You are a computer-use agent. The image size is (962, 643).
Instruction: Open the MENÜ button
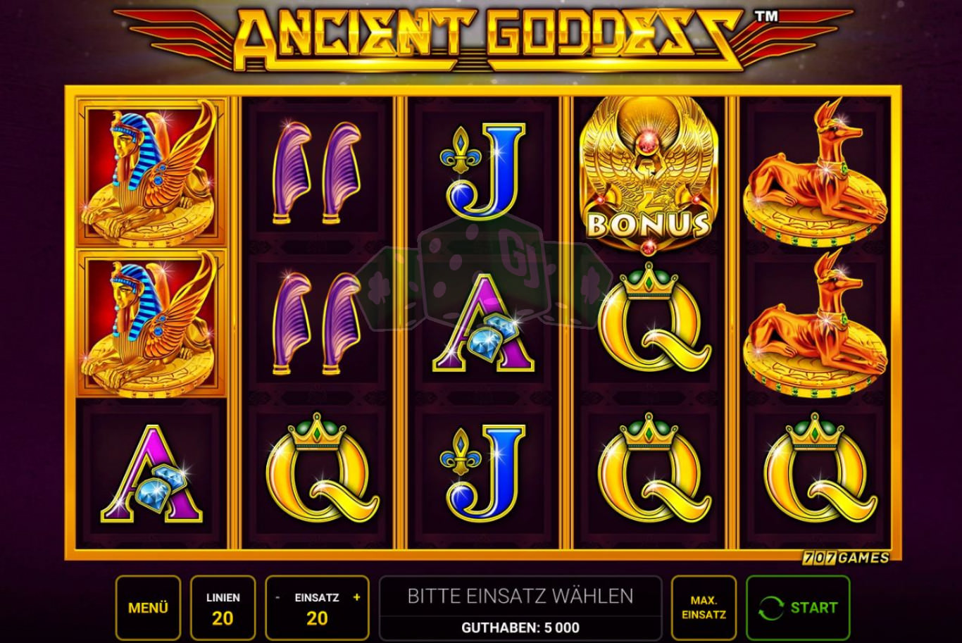148,608
